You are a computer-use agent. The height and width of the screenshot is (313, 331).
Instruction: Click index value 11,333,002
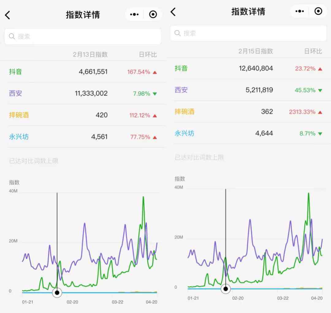(91, 93)
